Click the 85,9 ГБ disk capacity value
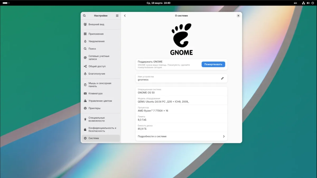Viewport: 317px width, 178px height. point(142,129)
